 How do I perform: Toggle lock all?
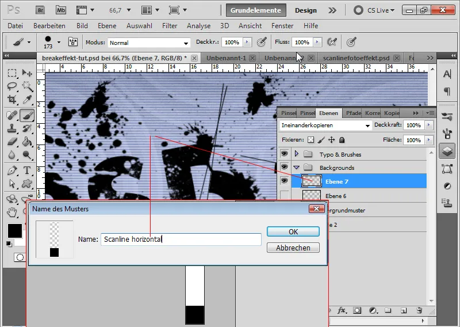342,140
